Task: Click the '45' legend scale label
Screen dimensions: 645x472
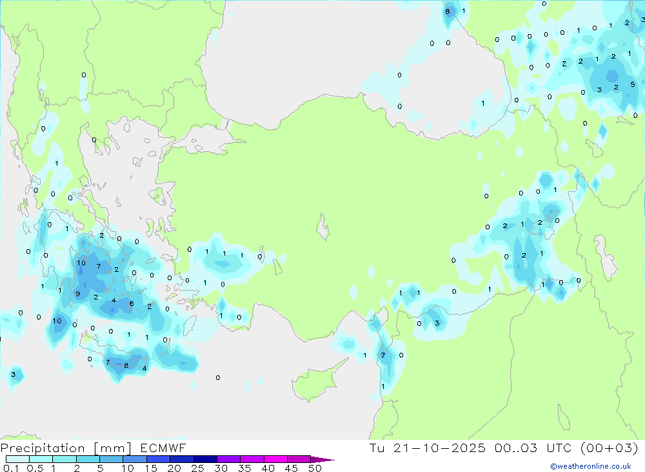Action: [x=292, y=468]
